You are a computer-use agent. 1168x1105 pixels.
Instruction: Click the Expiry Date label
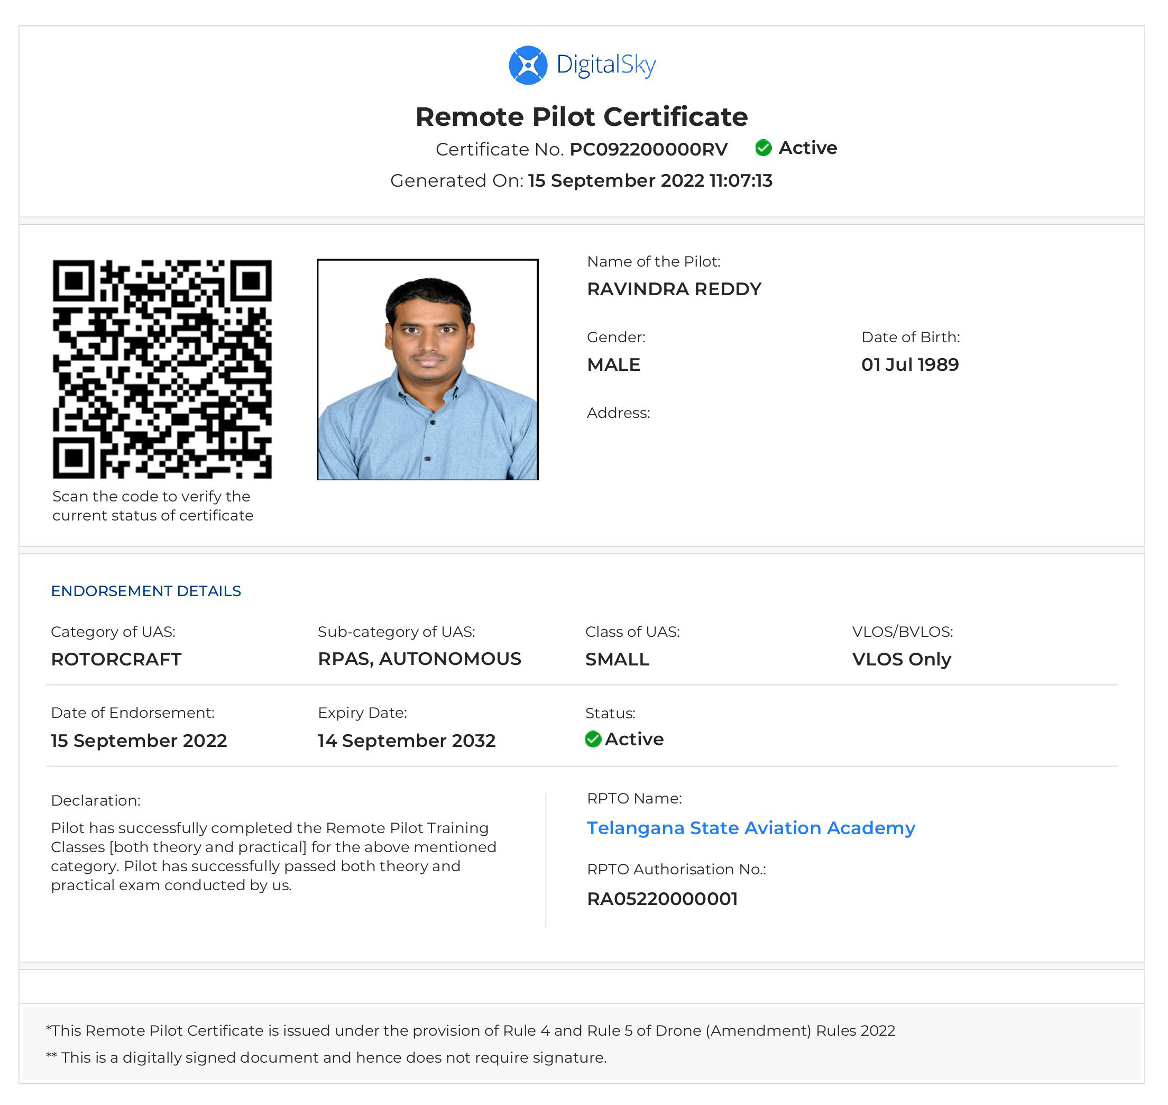363,713
